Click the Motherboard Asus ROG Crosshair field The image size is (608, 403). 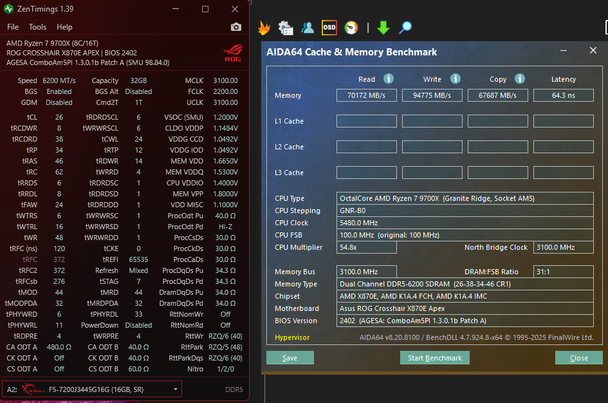465,308
